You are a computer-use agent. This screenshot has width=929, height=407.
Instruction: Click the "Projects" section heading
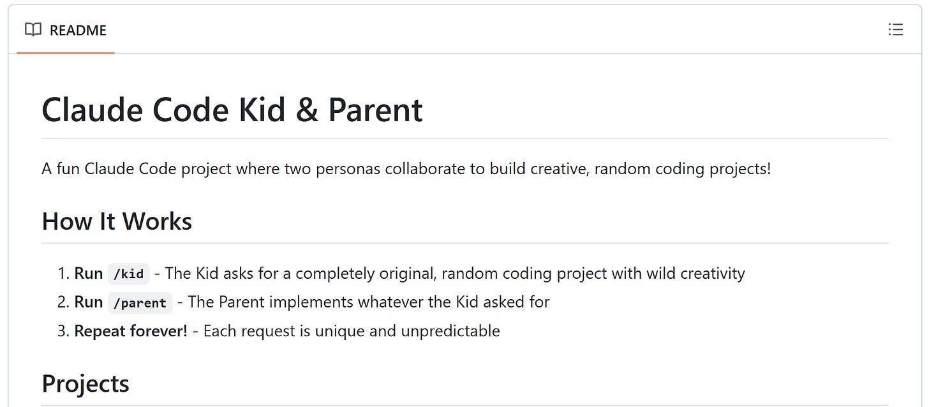coord(85,384)
